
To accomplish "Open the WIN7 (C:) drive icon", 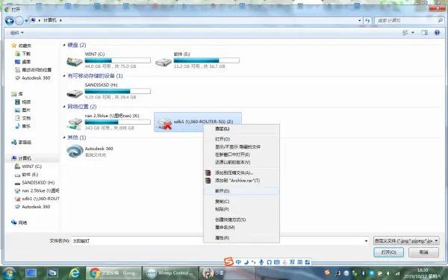I will click(74, 61).
